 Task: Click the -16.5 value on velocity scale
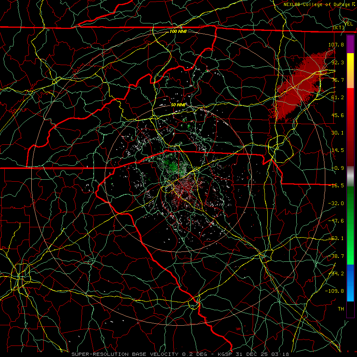(336, 186)
